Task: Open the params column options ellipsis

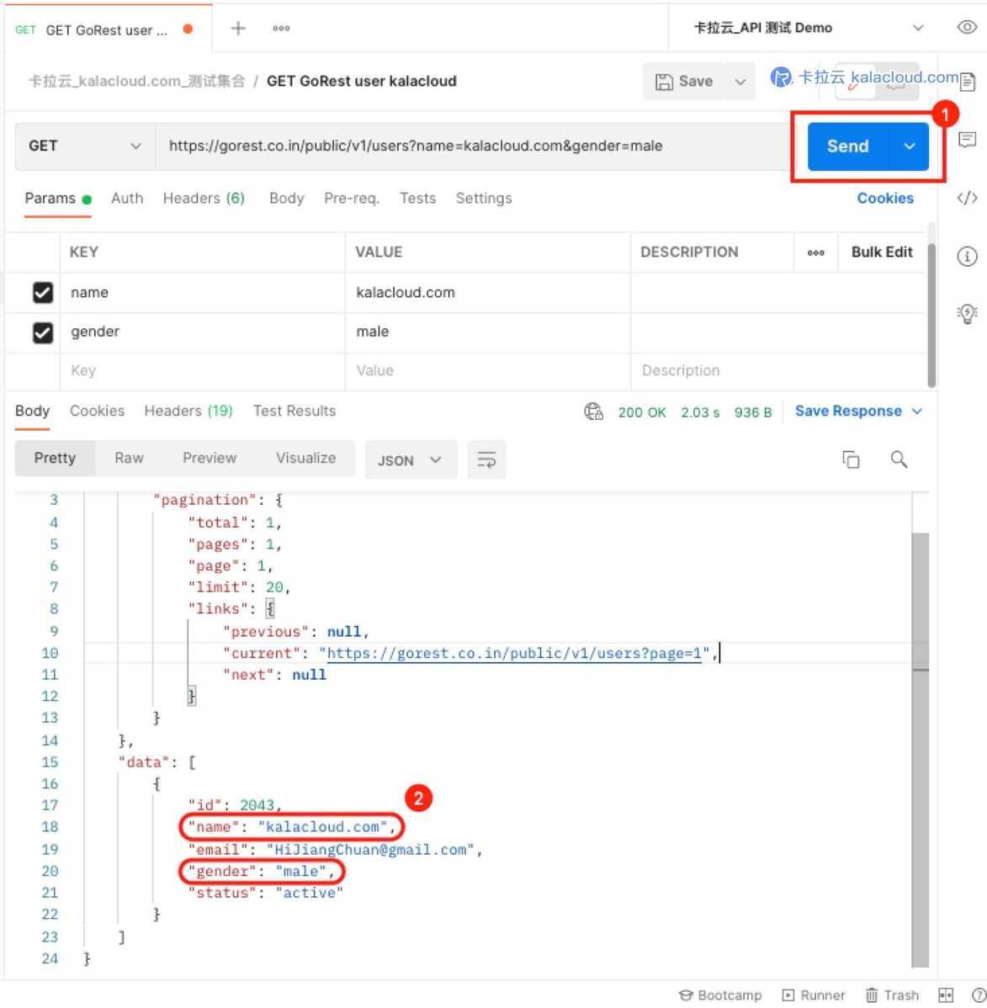Action: [815, 252]
